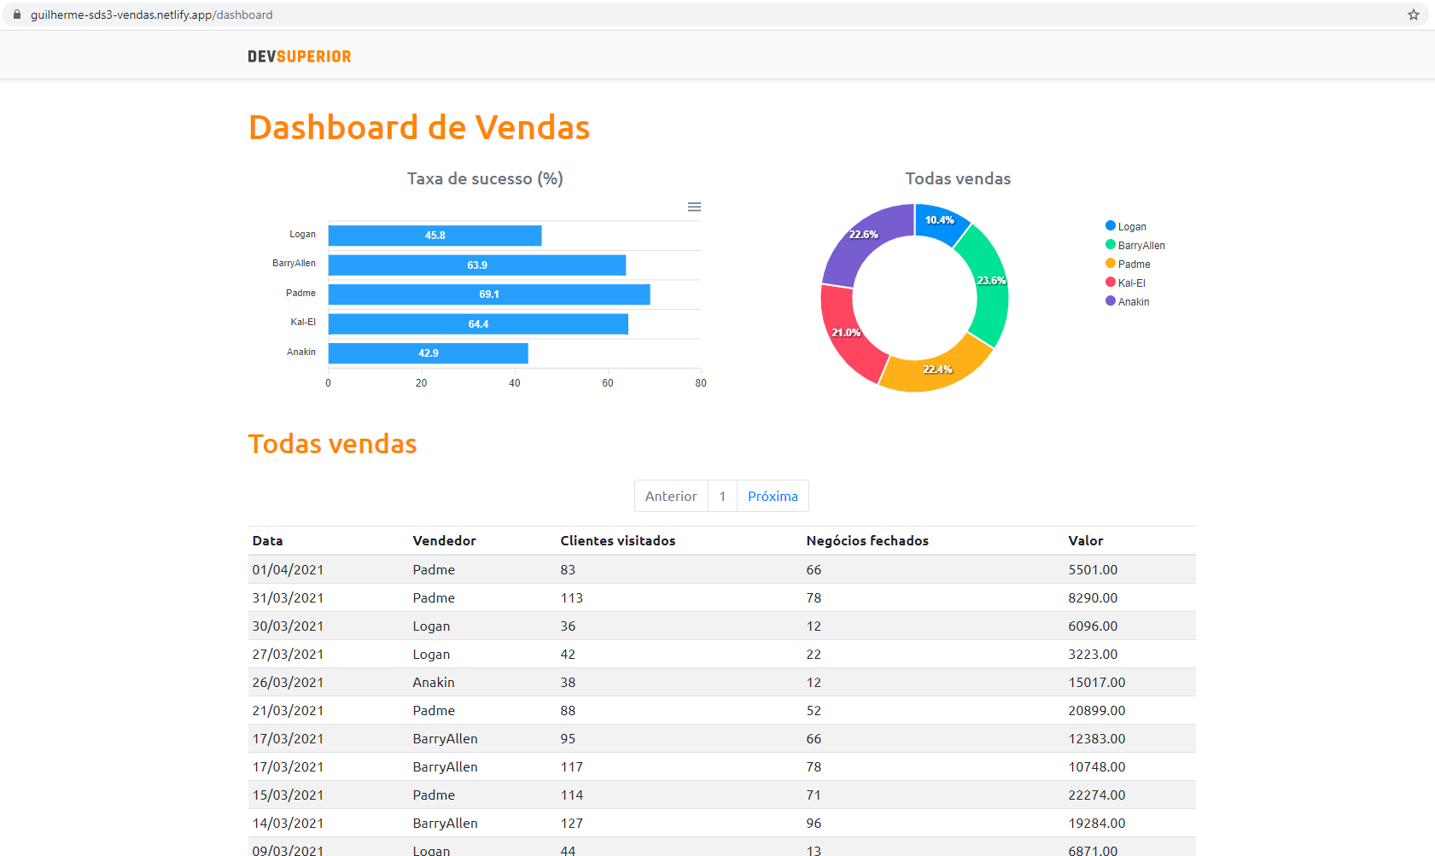1435x856 pixels.
Task: Click the purple Anakin legend dot
Action: pos(1110,301)
